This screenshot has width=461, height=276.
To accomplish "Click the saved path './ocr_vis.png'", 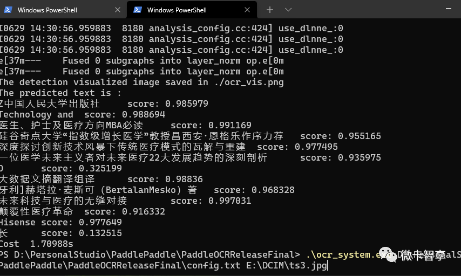I will pos(249,82).
